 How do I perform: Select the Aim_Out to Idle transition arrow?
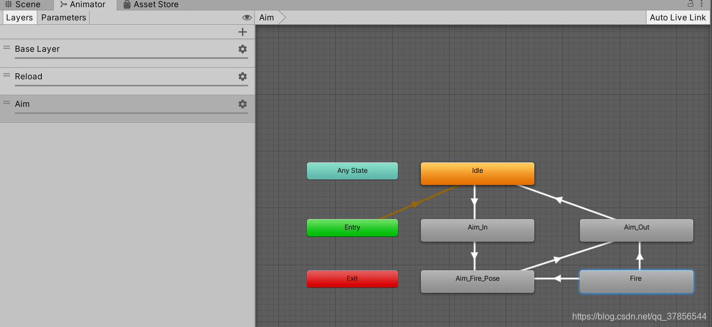click(x=559, y=199)
